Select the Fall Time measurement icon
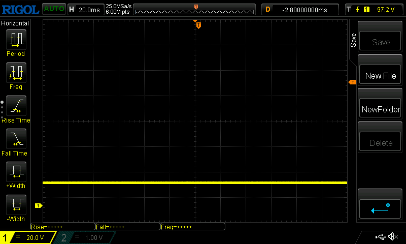Image resolution: width=406 pixels, height=244 pixels. (x=16, y=139)
